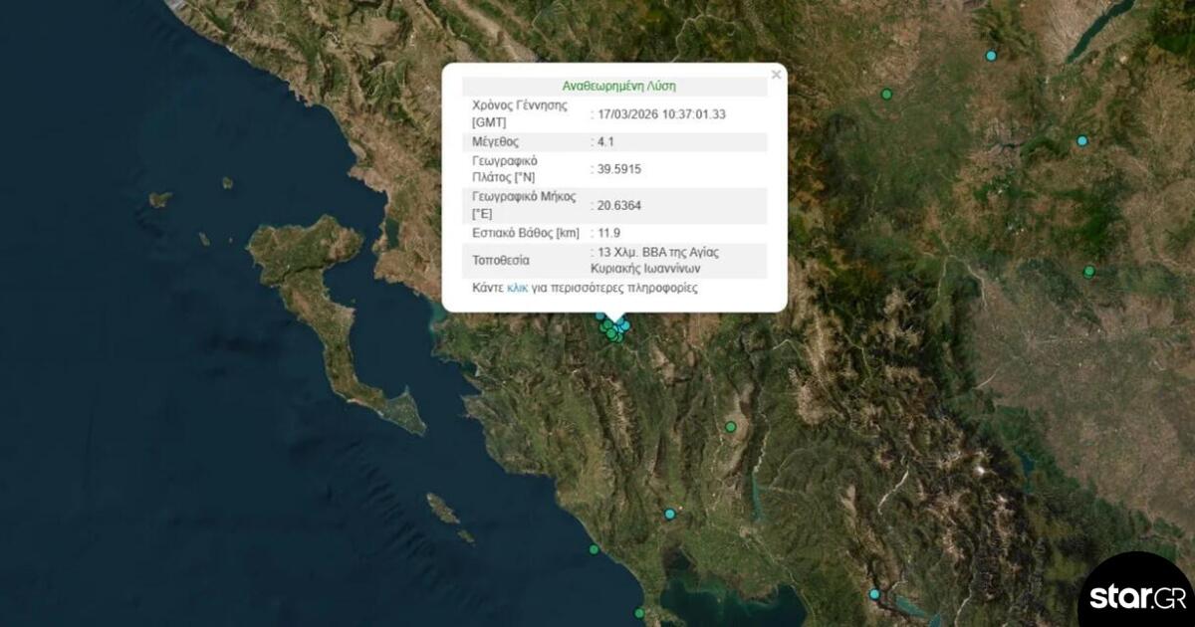1195x627 pixels.
Task: Click the star.gr logo
Action: click(1134, 597)
